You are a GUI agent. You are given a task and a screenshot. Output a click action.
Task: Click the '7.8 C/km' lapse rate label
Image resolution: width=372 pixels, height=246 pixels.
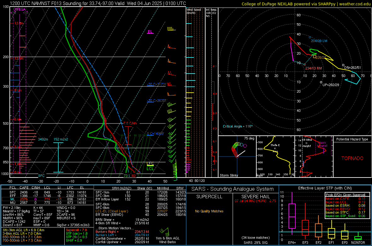coord(130,123)
